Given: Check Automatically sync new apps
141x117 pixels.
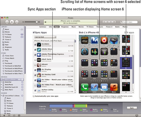Looking at the screenshot, I should [x=34, y=96].
